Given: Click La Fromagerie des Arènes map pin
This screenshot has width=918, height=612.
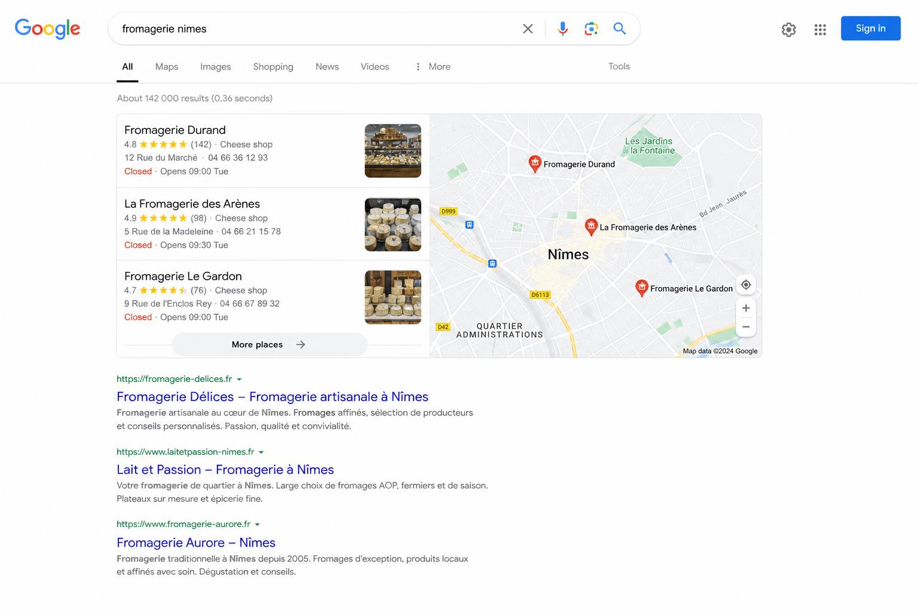Looking at the screenshot, I should tap(591, 227).
